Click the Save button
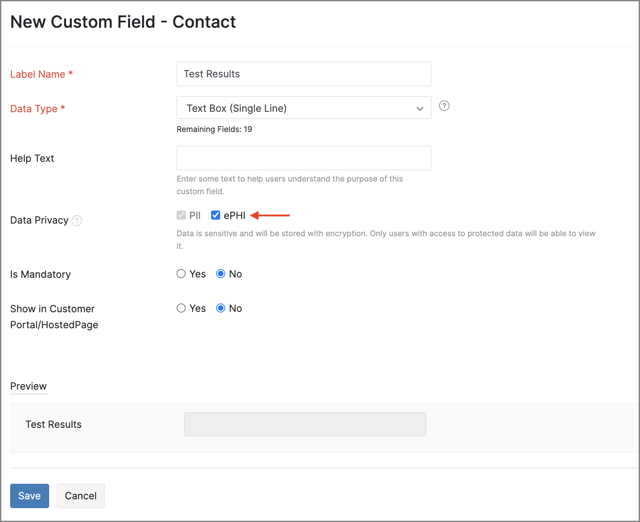Image resolution: width=640 pixels, height=522 pixels. (x=29, y=496)
